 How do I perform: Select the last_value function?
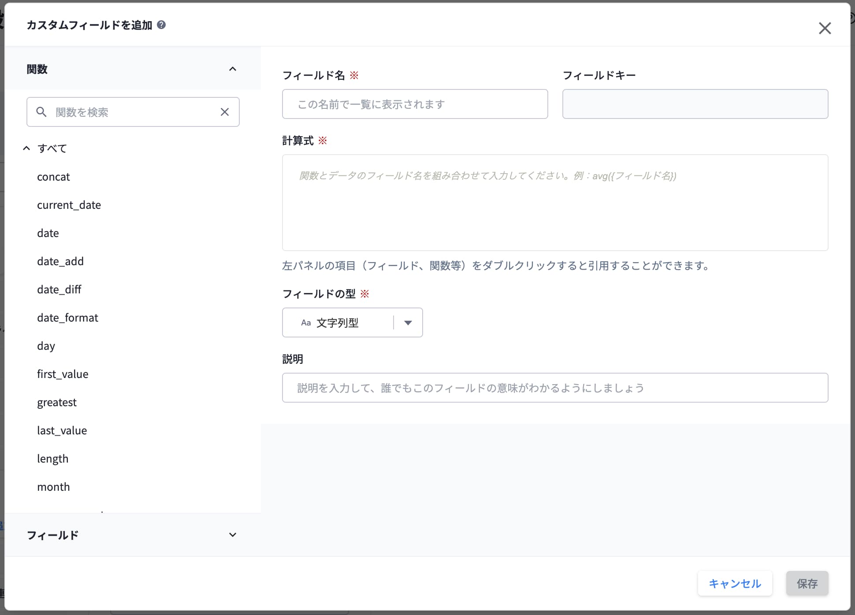coord(62,430)
